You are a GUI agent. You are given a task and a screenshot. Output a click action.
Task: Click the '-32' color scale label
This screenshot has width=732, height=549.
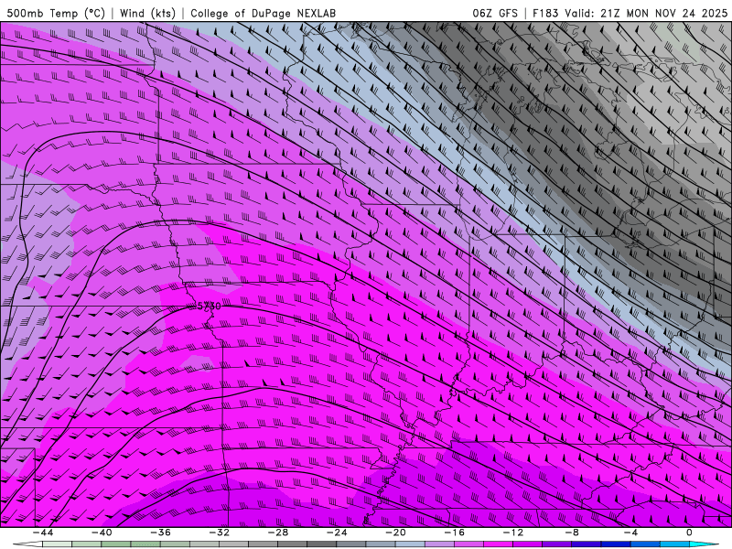click(x=219, y=533)
